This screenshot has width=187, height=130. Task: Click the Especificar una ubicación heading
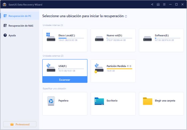pyautogui.click(x=54, y=89)
